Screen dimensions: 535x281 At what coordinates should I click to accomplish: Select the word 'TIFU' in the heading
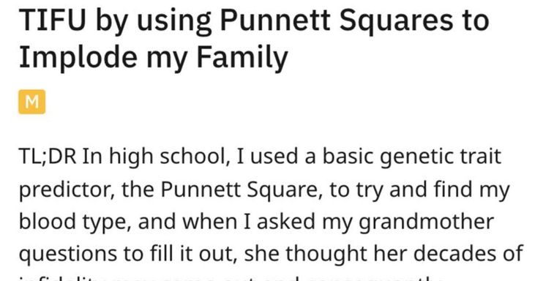(x=52, y=20)
